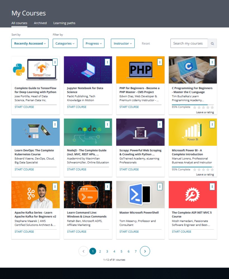The width and height of the screenshot is (229, 279).
Task: Select the All courses tab
Action: 19,23
